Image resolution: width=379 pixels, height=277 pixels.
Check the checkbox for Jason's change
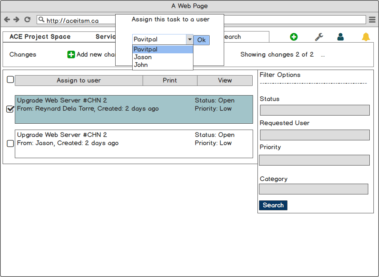pyautogui.click(x=10, y=143)
